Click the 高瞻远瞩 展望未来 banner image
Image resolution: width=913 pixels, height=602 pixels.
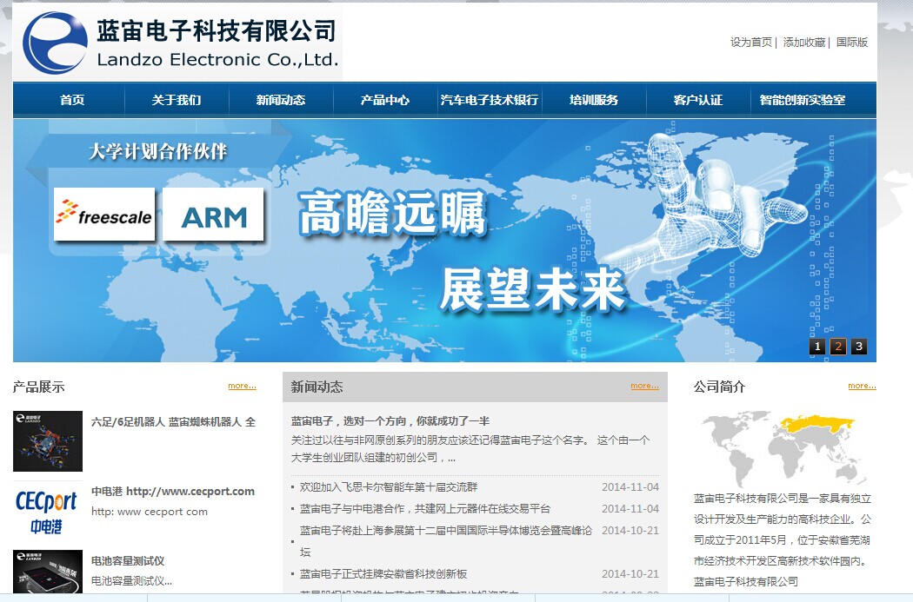[444, 241]
